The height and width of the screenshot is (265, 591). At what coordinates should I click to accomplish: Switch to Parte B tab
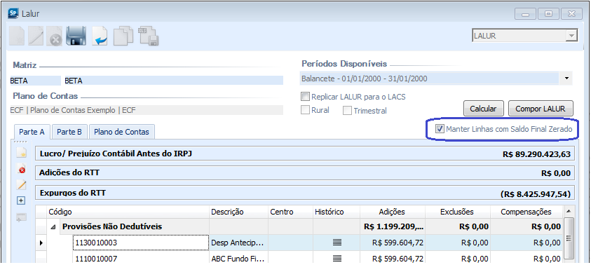click(x=69, y=132)
